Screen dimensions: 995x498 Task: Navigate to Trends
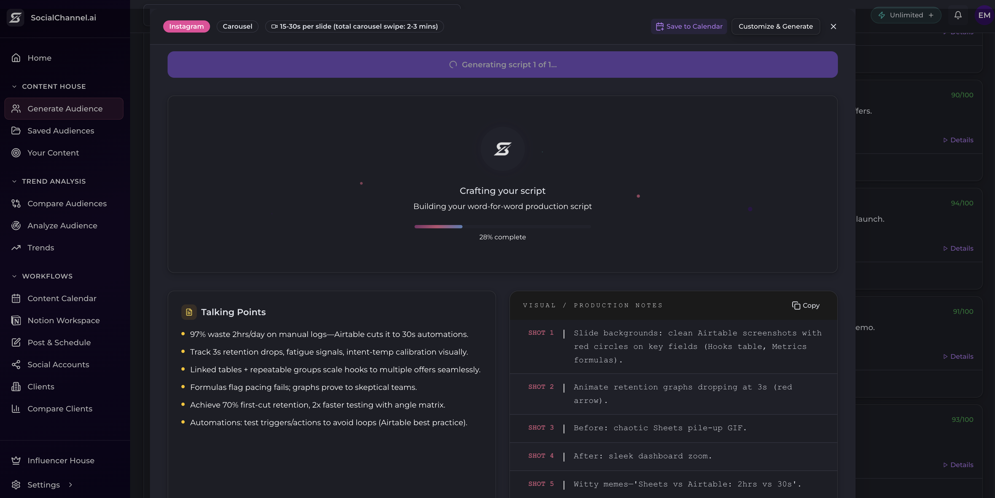click(64, 248)
